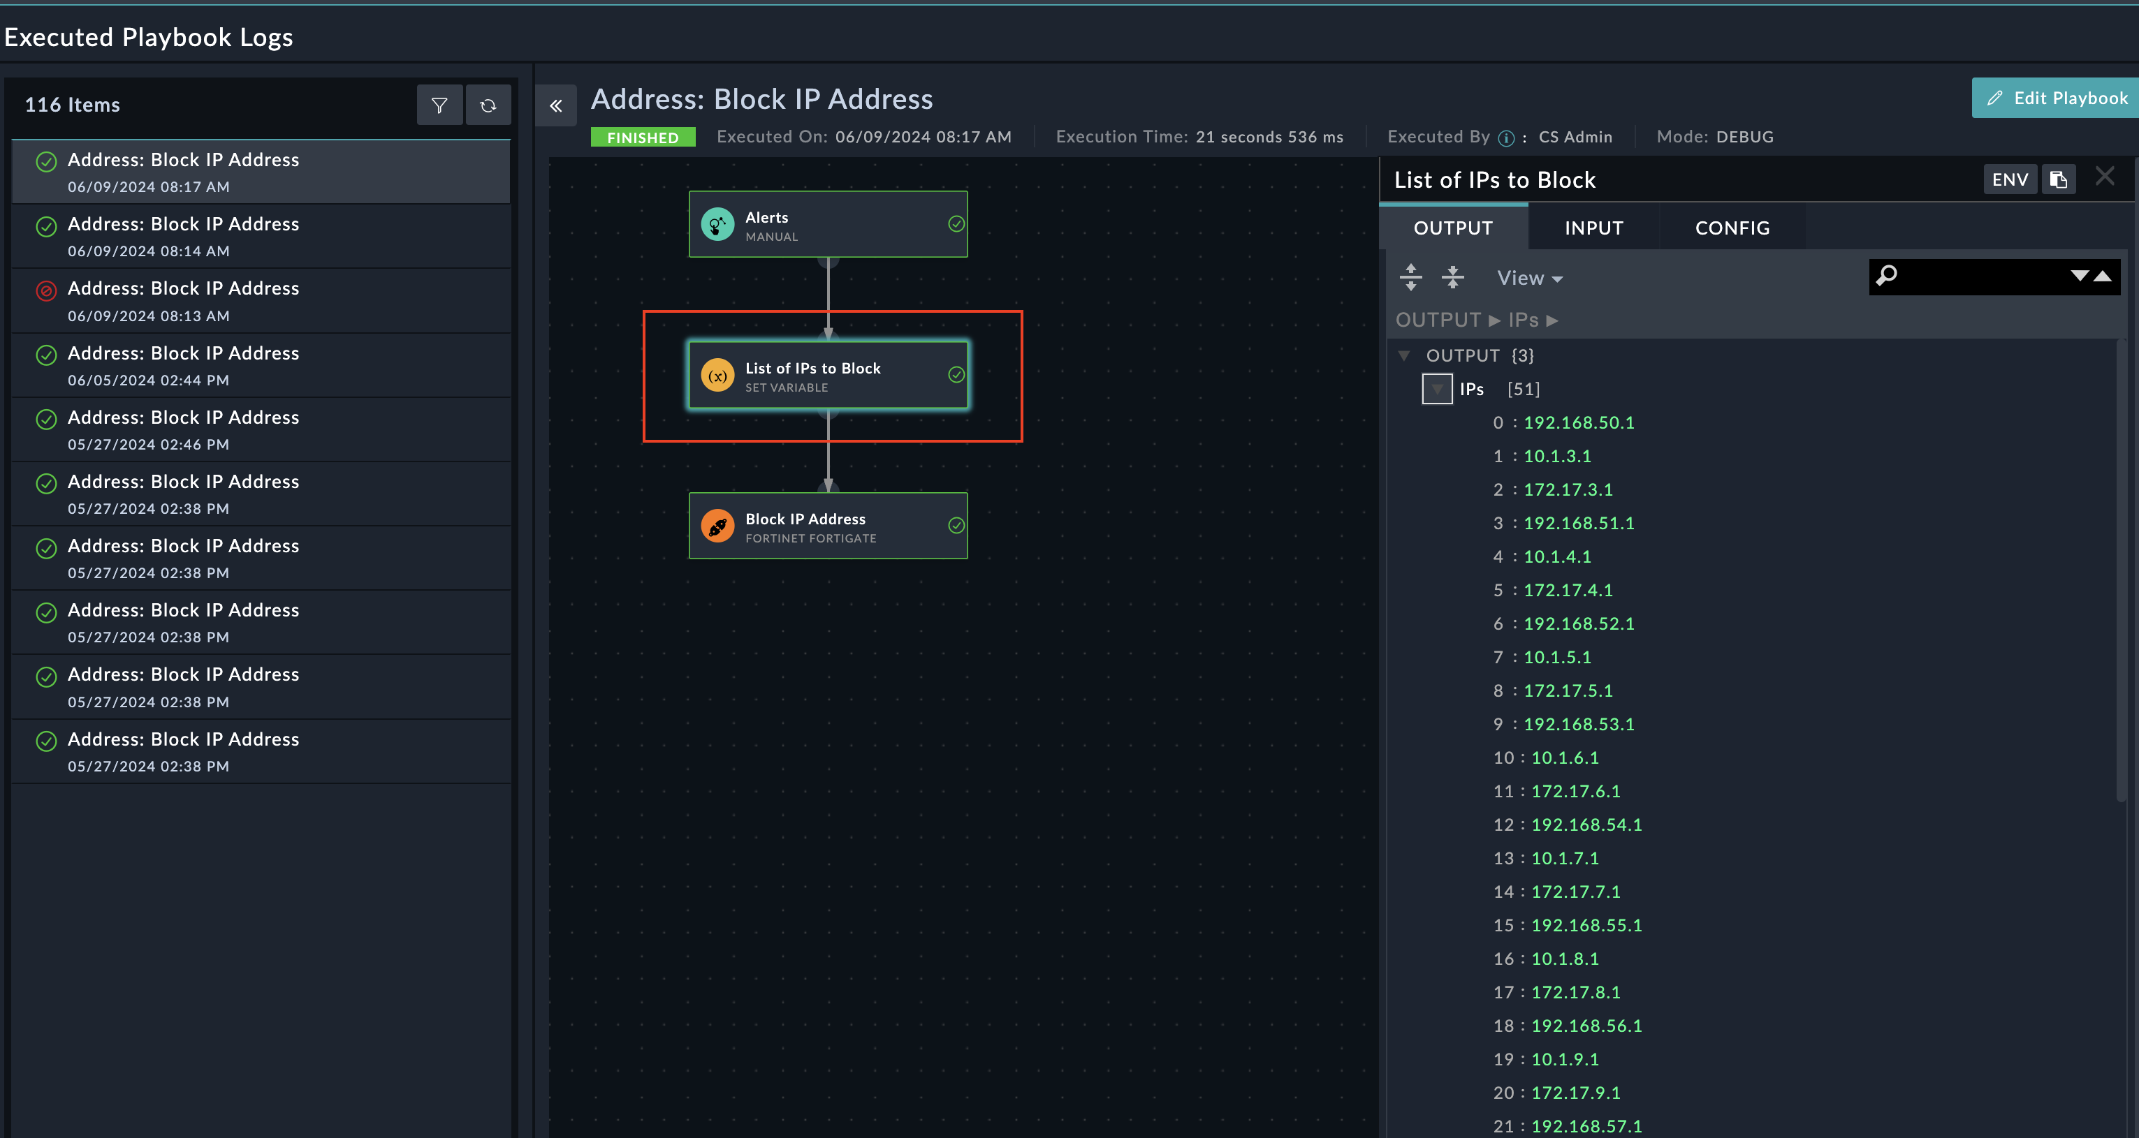Click the Block IP Address FortiGate step
Screen dimensions: 2139x1138
(x=827, y=526)
